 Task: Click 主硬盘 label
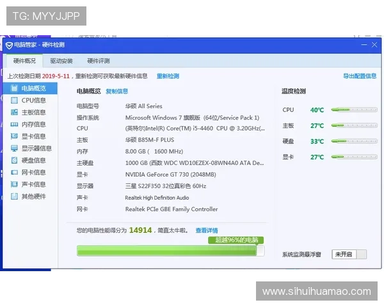(x=85, y=163)
